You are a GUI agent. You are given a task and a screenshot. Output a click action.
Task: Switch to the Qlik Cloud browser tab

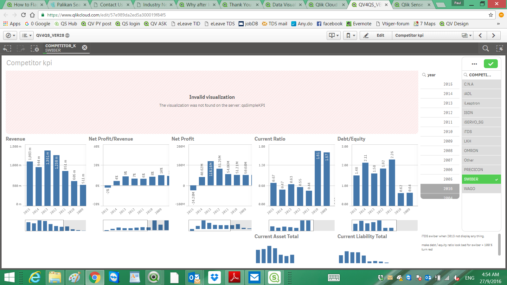pos(326,5)
